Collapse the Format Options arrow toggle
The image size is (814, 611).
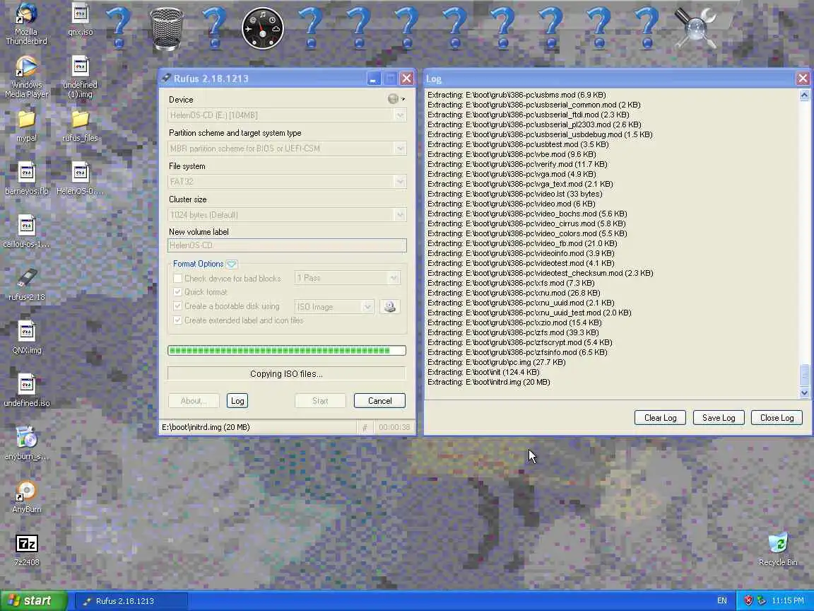[x=232, y=264]
